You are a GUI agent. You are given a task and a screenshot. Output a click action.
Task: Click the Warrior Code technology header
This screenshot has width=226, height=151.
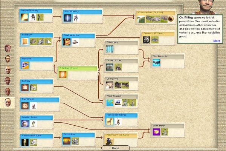pos(37,117)
